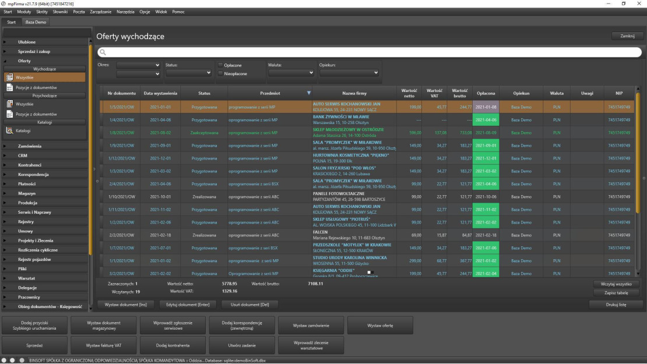Sort by the Wartość brutto column header
The width and height of the screenshot is (647, 364).
(460, 93)
